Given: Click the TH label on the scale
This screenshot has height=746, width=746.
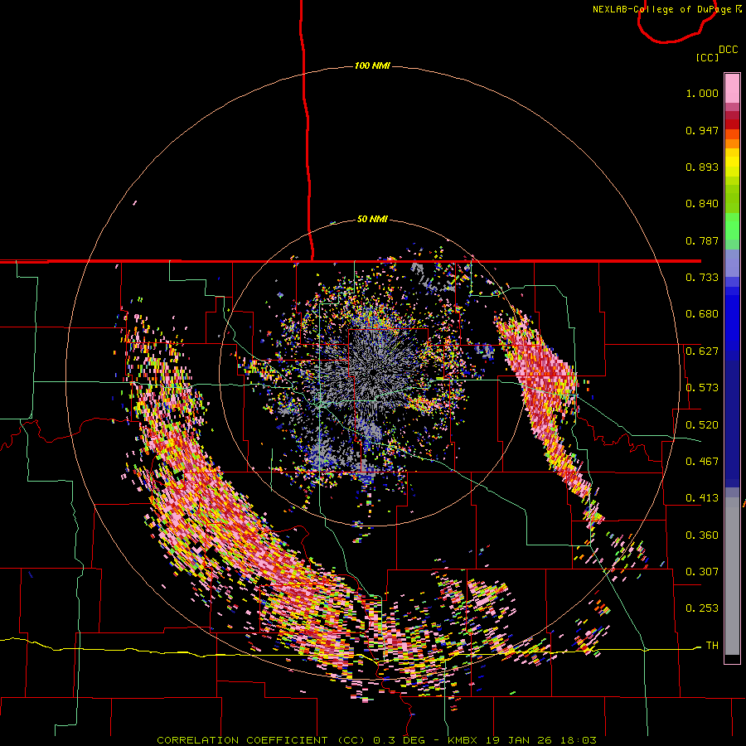Looking at the screenshot, I should click(712, 646).
